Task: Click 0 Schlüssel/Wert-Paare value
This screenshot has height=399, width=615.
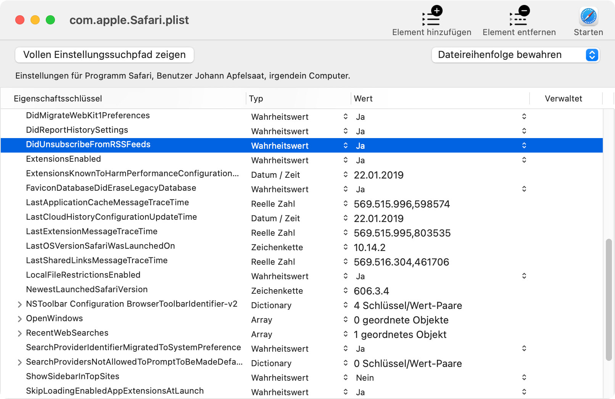Action: 408,364
